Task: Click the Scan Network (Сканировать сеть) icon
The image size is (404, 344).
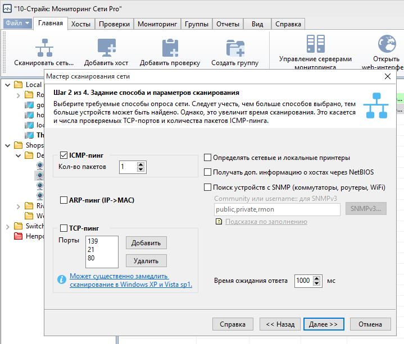Action: [x=44, y=48]
